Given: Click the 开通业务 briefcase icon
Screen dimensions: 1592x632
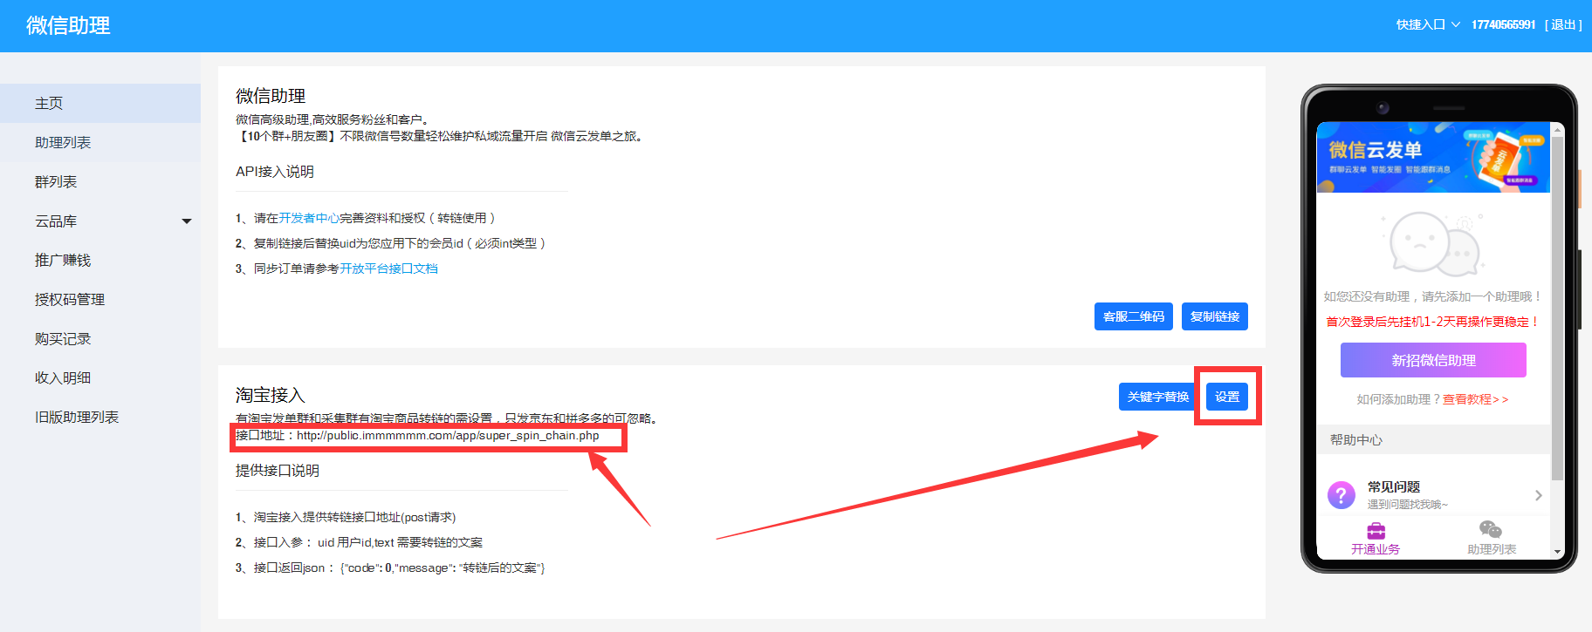Looking at the screenshot, I should point(1376,530).
